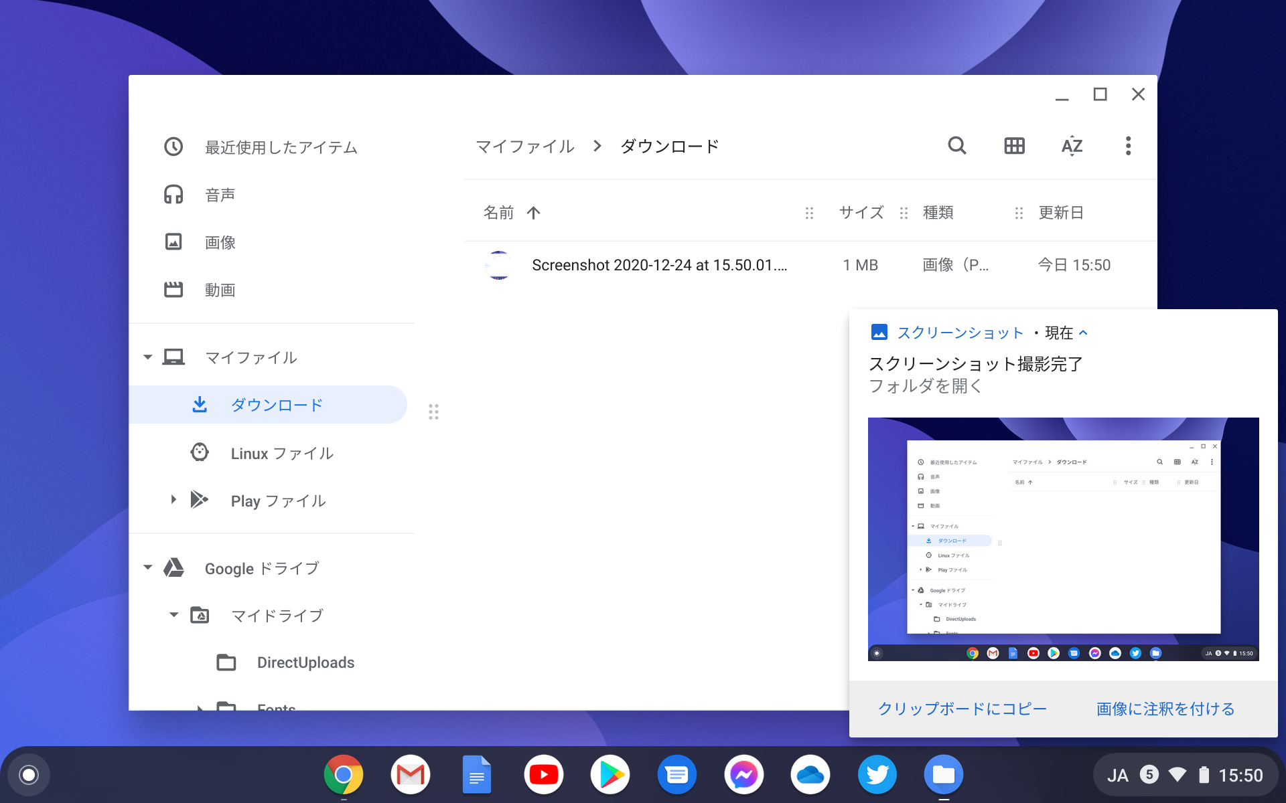Image resolution: width=1286 pixels, height=803 pixels.
Task: Open YouTube from the shelf
Action: coord(543,774)
